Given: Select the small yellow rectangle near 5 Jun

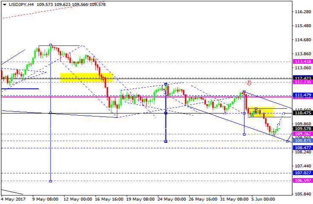Looking at the screenshot, I should [261, 112].
